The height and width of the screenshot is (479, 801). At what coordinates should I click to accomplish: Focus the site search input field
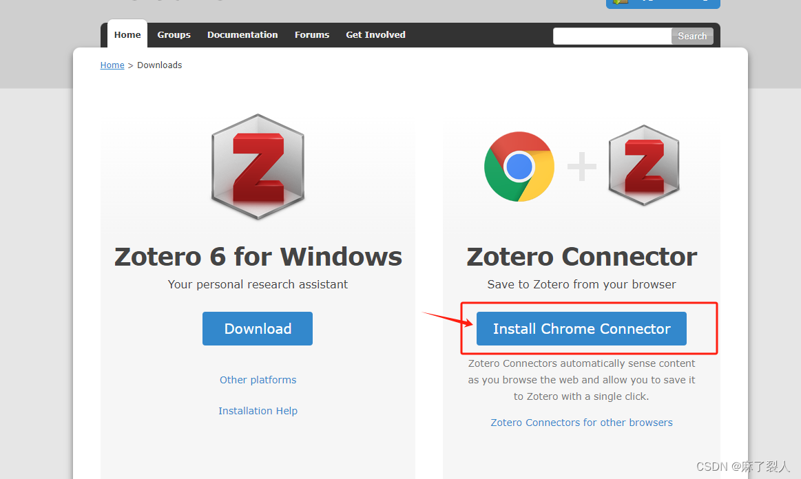point(612,36)
